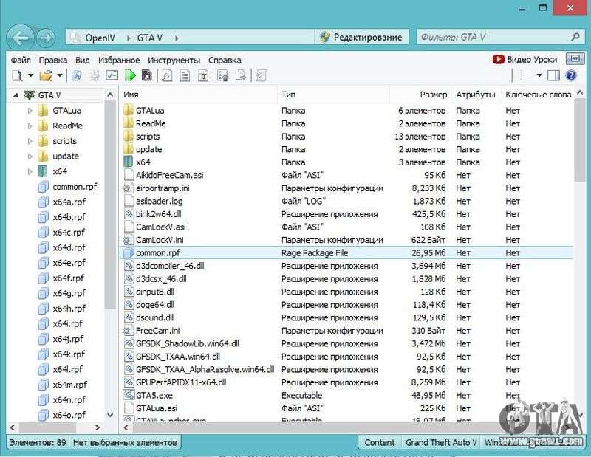Image resolution: width=591 pixels, height=457 pixels.
Task: Select the common.rpf row in the file list
Action: 346,252
